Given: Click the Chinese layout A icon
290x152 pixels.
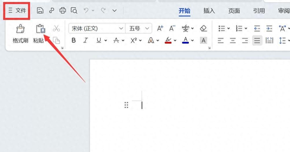Looking at the screenshot, I should pyautogui.click(x=282, y=28).
